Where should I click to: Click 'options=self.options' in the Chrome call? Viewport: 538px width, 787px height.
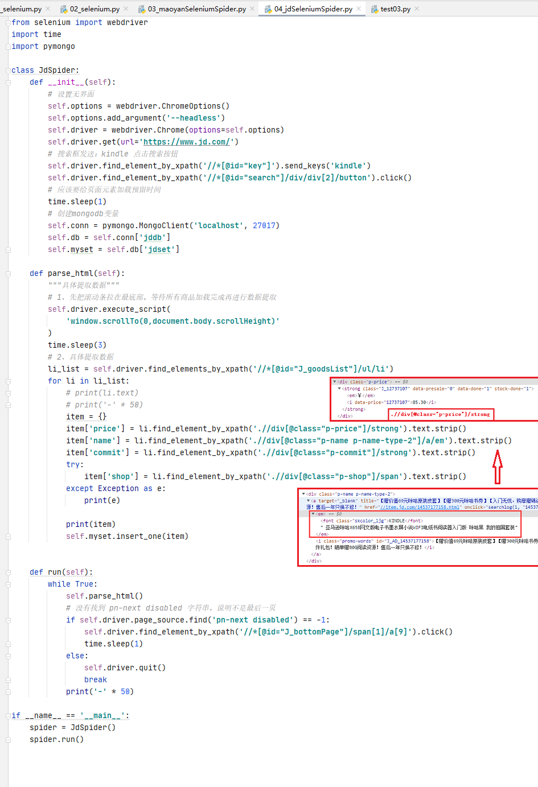tap(234, 130)
